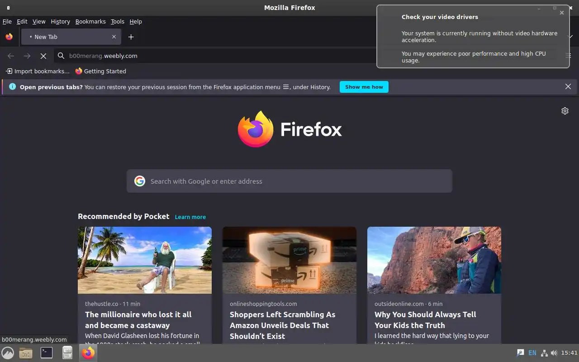579x362 pixels.
Task: Click the hamburger menu glyph in infobar text
Action: pos(286,87)
